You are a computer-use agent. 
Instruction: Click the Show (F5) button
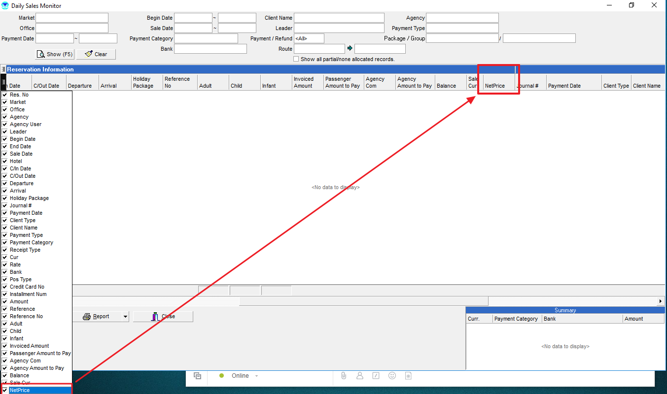[x=54, y=54]
